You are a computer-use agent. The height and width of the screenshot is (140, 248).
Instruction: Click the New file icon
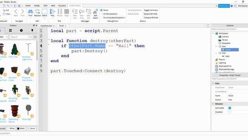click(x=4, y=6)
